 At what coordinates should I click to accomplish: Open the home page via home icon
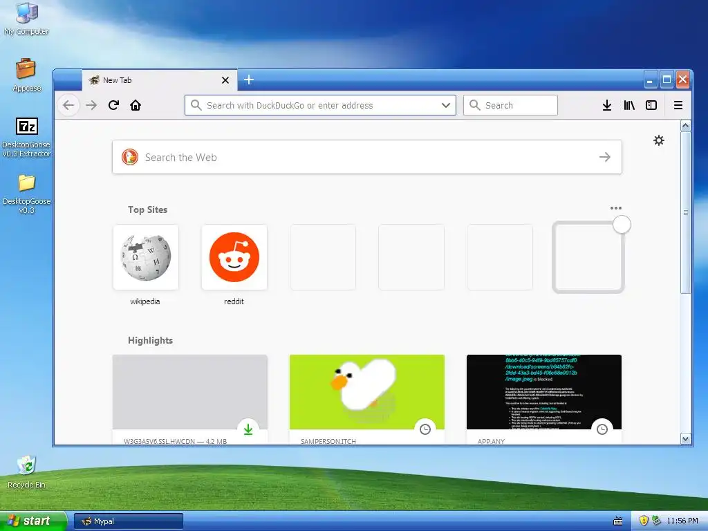coord(136,105)
